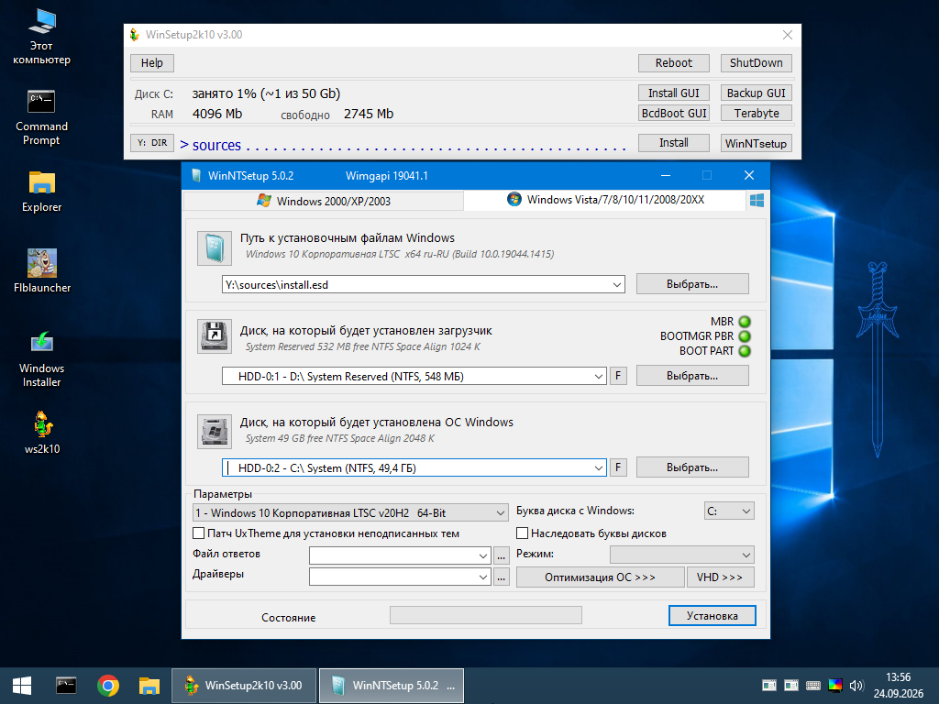
Task: Open File Explorer from the taskbar
Action: coord(149,686)
